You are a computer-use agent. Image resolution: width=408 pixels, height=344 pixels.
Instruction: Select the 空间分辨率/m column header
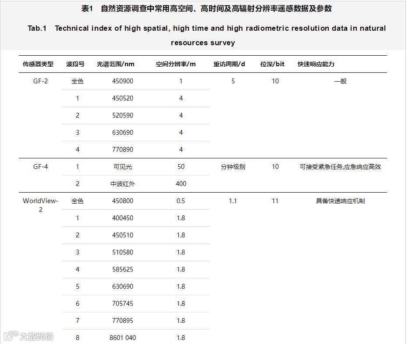click(176, 64)
